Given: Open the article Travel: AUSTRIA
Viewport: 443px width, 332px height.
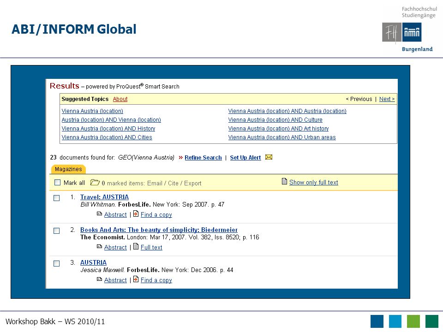Looking at the screenshot, I should (104, 197).
